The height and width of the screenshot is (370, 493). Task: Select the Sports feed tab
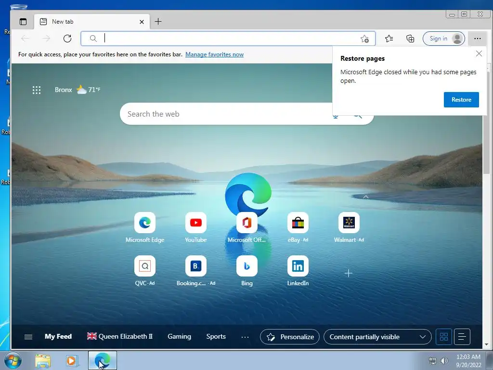(x=216, y=336)
